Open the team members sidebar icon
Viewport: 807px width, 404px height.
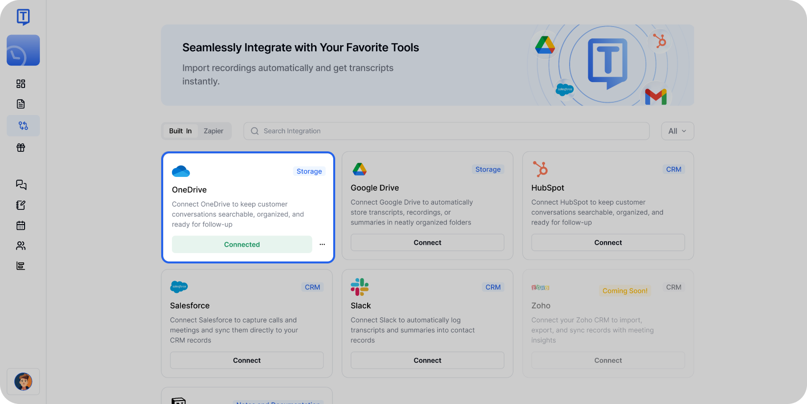(x=21, y=246)
